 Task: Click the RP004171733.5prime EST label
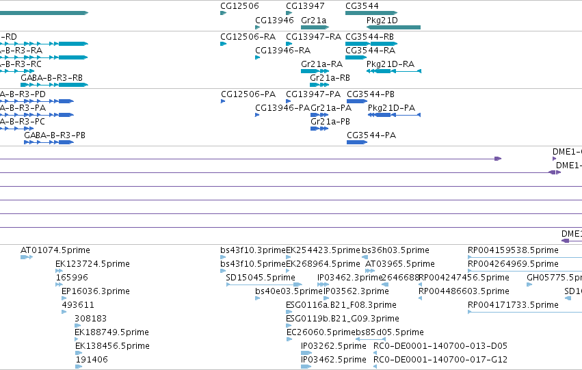(x=513, y=305)
